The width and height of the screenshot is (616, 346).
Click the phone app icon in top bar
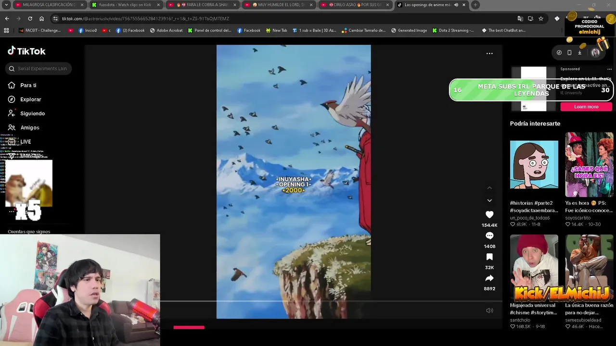(x=569, y=52)
